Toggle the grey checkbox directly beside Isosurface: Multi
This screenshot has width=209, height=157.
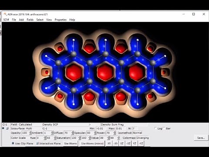point(7,128)
